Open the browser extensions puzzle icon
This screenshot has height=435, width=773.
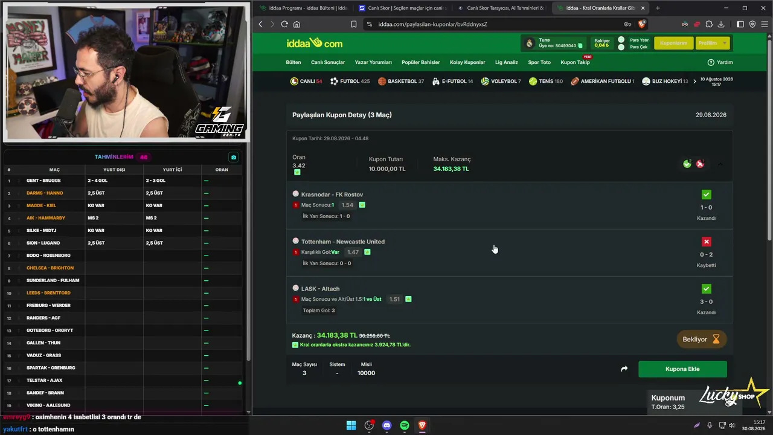click(709, 24)
